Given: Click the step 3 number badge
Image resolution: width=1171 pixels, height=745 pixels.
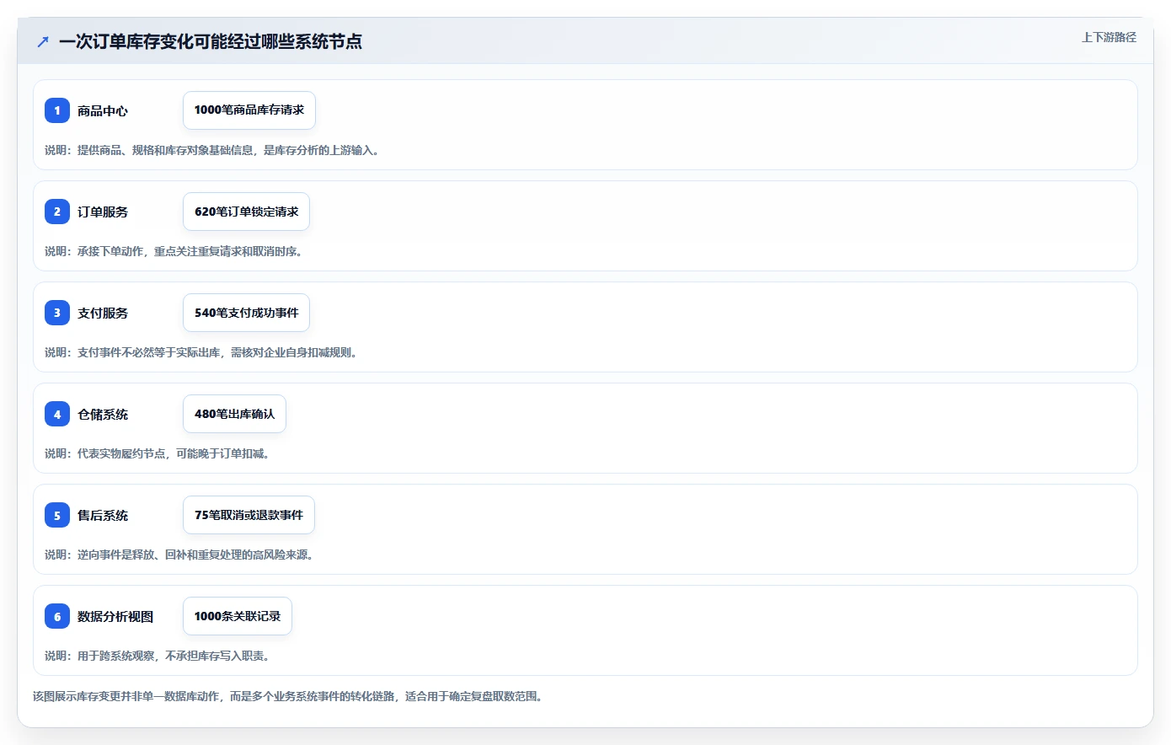Looking at the screenshot, I should tap(57, 313).
